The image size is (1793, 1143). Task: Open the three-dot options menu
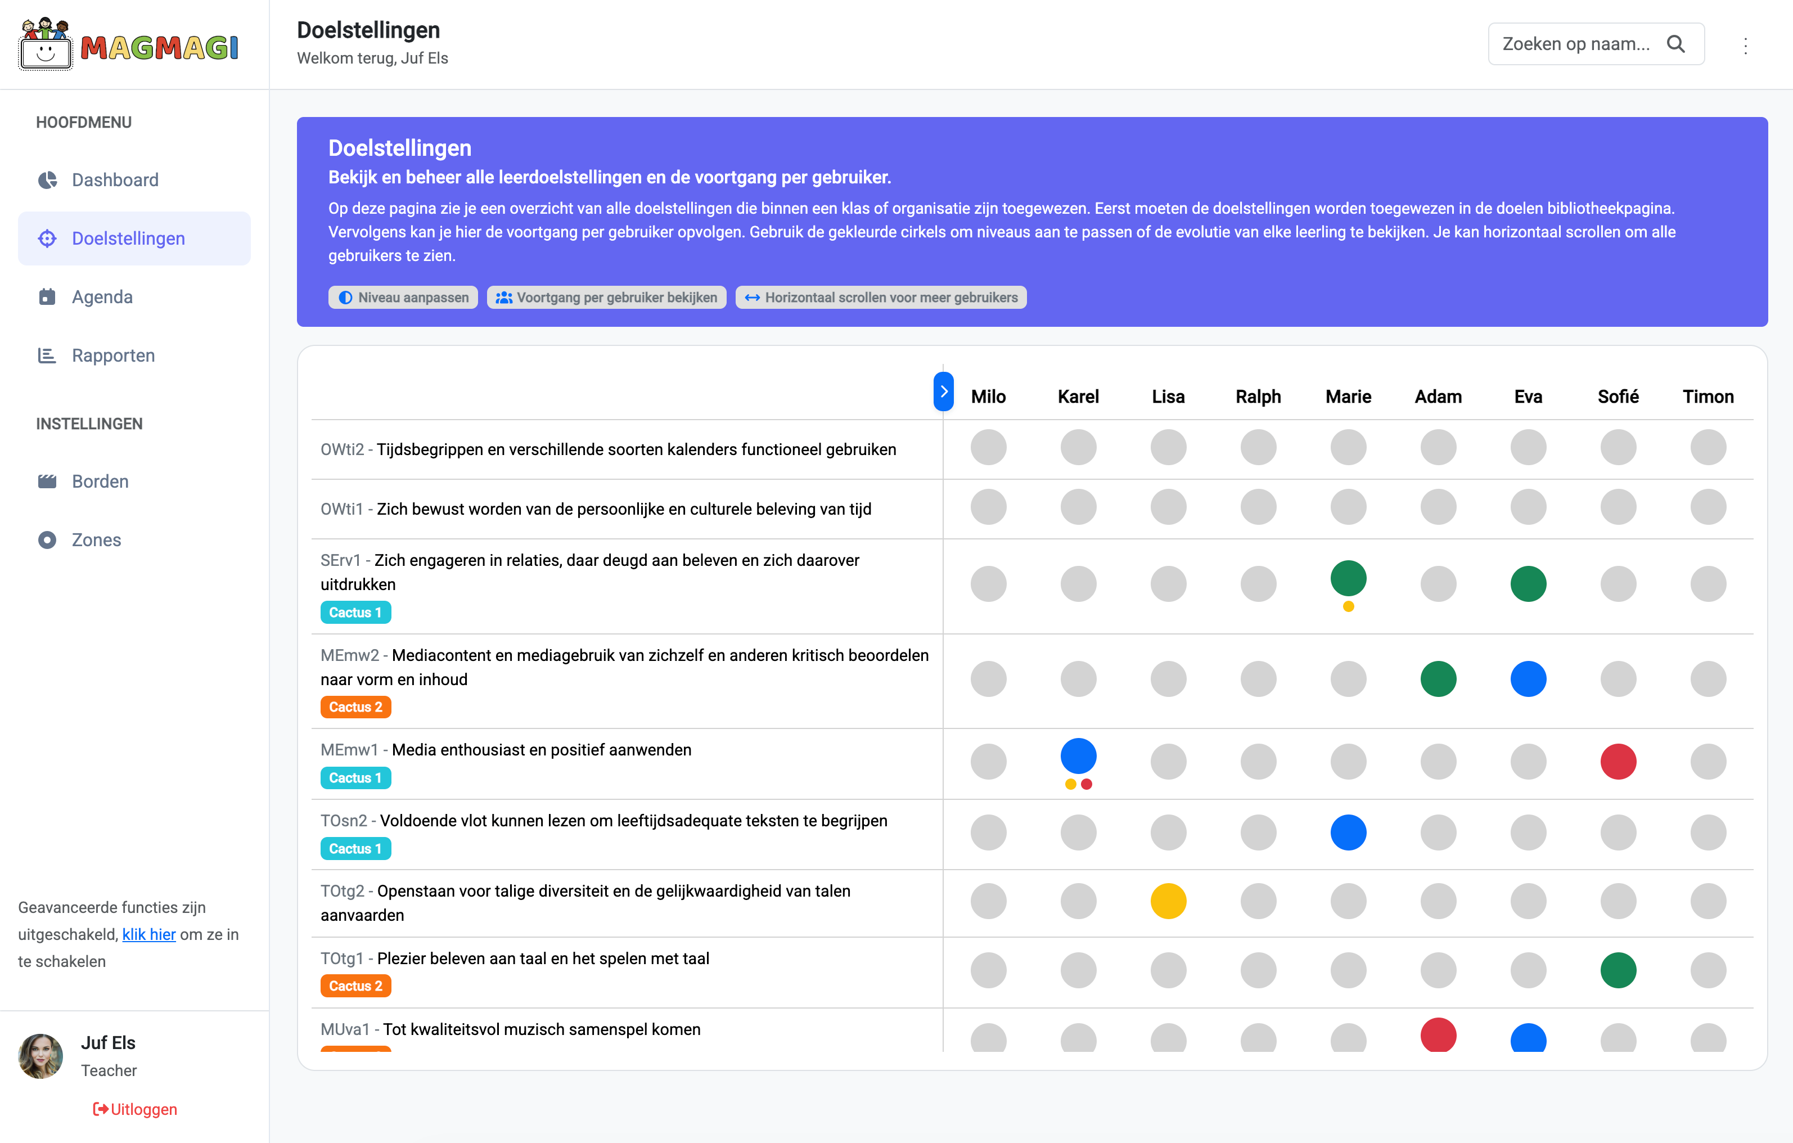pos(1745,46)
